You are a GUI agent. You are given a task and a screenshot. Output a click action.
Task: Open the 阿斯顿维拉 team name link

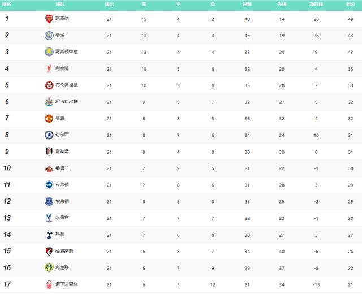67,52
